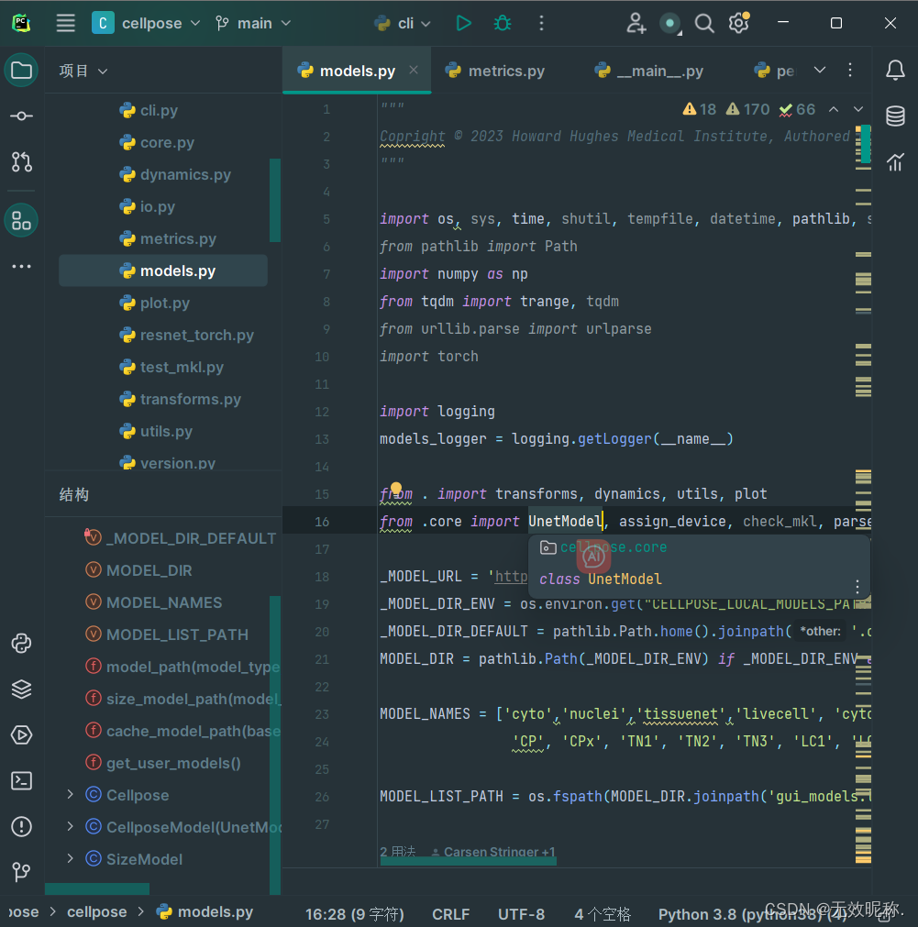The image size is (918, 927).
Task: Open cli.py in project tree
Action: (159, 111)
